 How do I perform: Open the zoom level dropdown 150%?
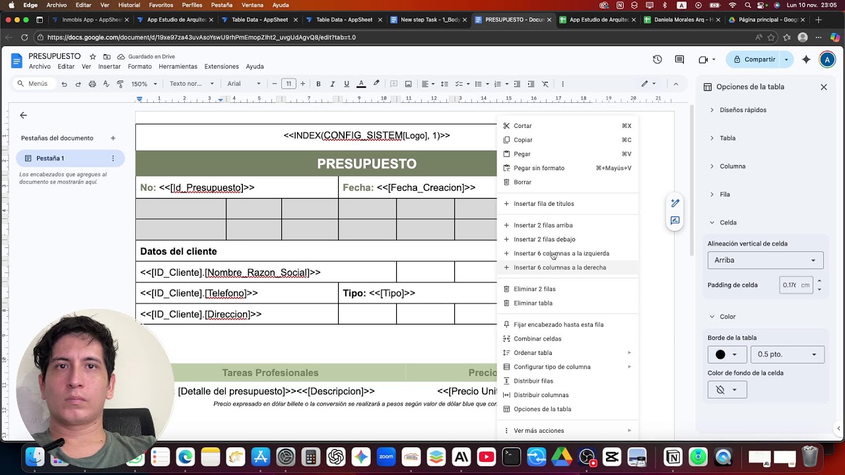(144, 84)
